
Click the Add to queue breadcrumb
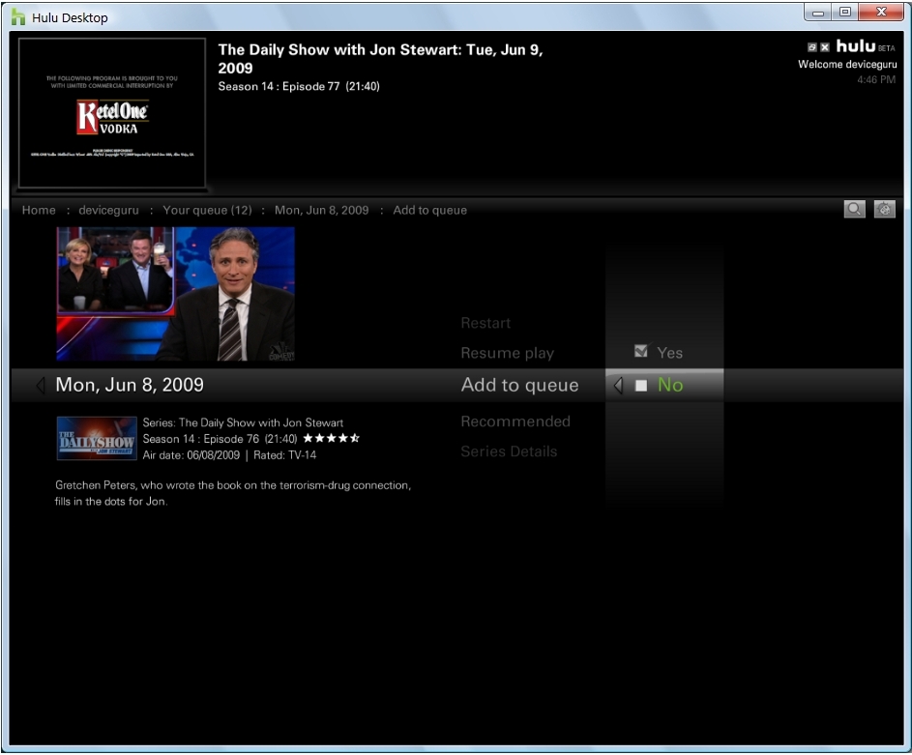429,210
